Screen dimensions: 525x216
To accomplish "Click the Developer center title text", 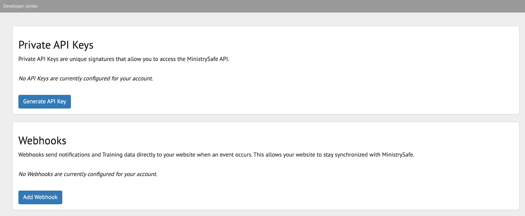I will [x=21, y=6].
